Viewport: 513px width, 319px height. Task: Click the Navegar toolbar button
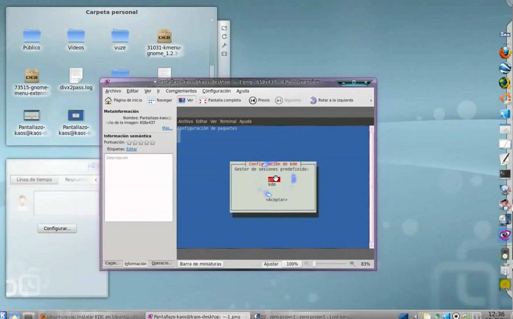pos(159,100)
